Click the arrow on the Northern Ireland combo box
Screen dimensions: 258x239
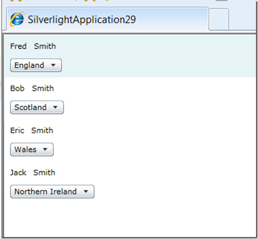(x=86, y=192)
